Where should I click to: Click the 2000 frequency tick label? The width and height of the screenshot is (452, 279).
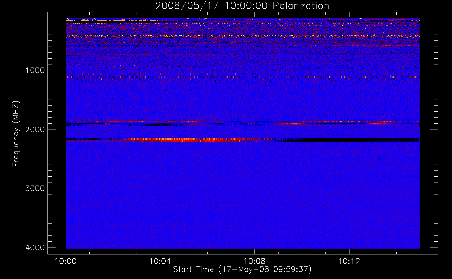(x=35, y=129)
